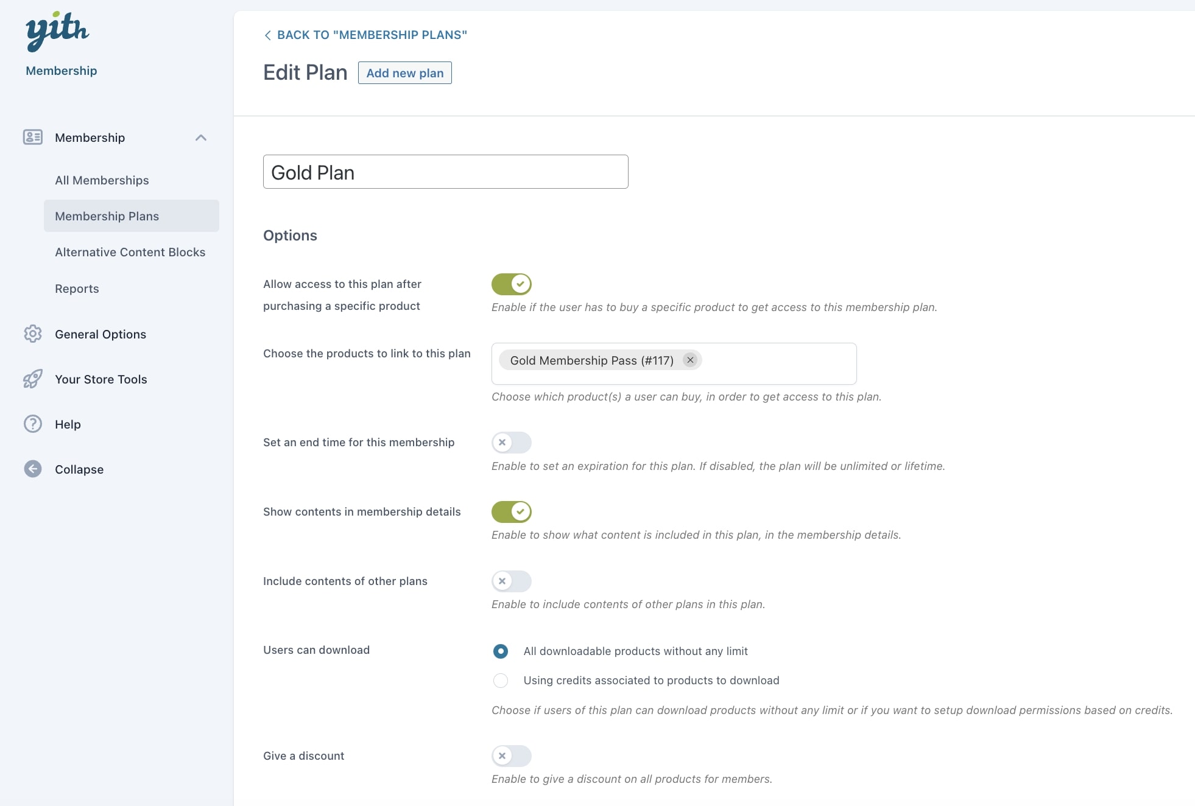Remove Gold Membership Pass product tag
Viewport: 1195px width, 806px height.
coord(690,360)
